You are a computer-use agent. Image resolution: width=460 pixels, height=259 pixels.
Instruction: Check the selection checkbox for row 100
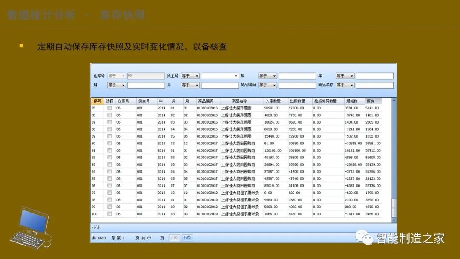109,214
